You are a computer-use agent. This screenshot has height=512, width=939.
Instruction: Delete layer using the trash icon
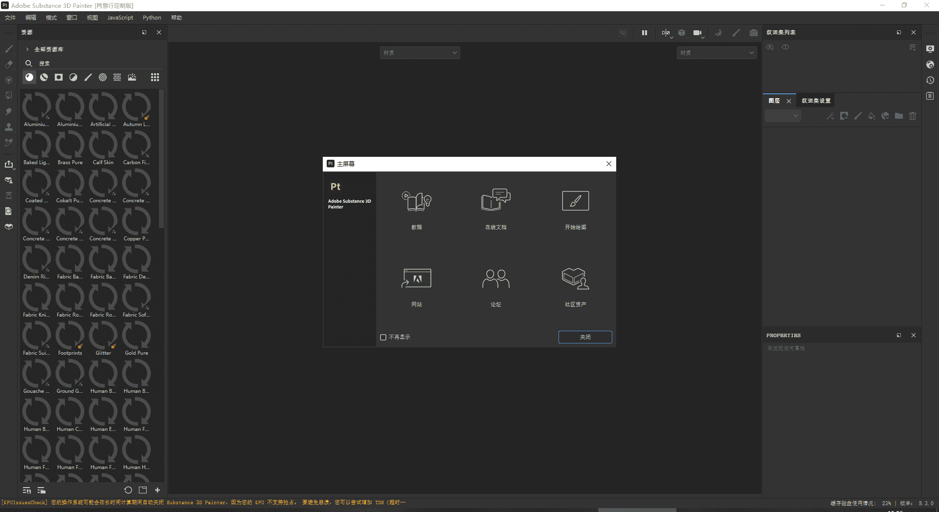pyautogui.click(x=912, y=116)
